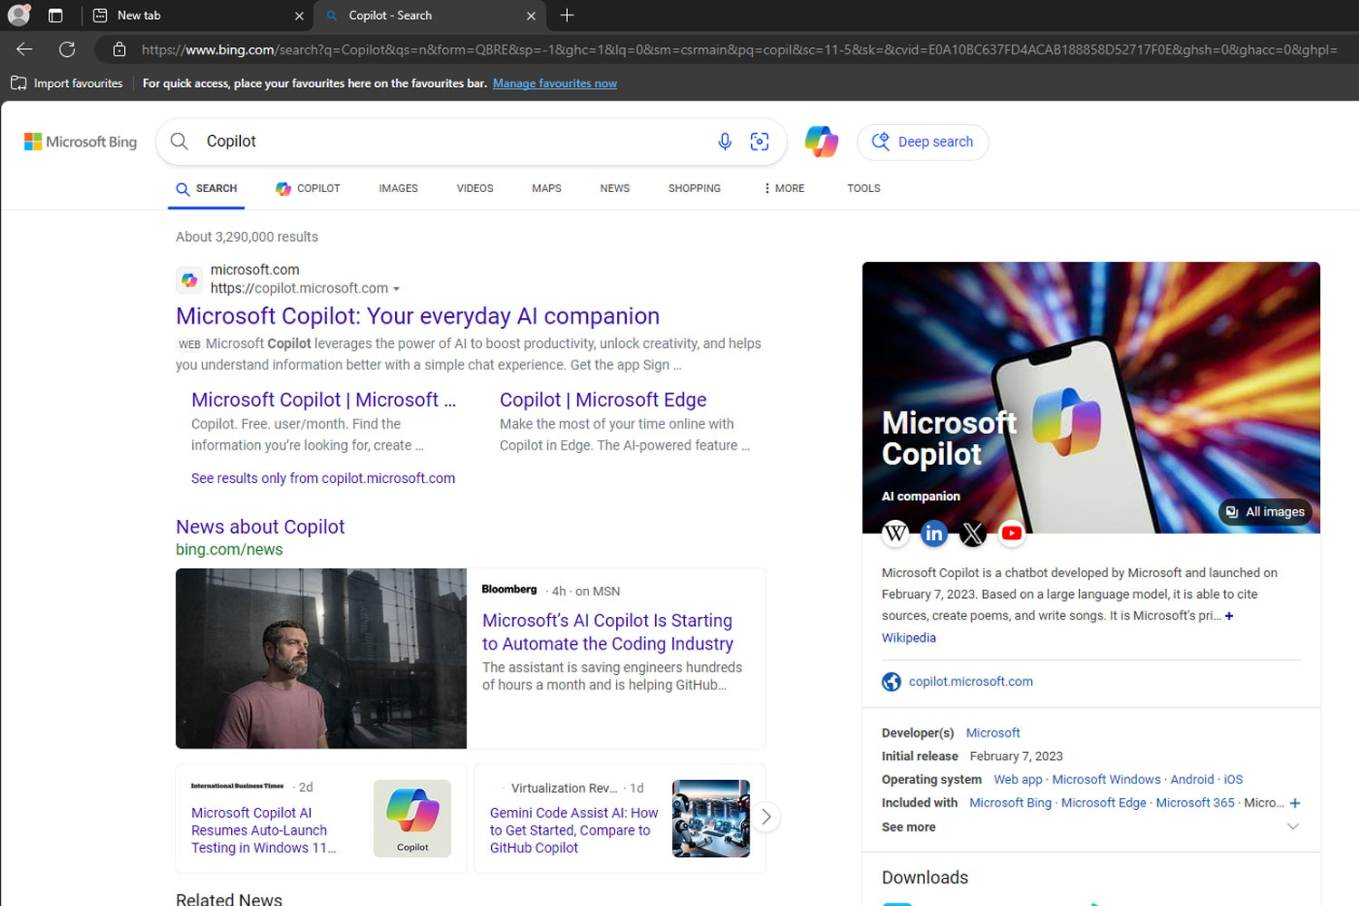The image size is (1359, 906).
Task: Select the IMAGES tab
Action: tap(399, 188)
